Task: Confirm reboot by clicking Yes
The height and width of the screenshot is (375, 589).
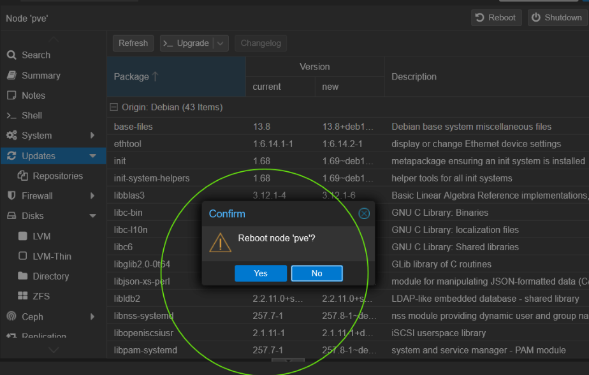Action: coord(261,273)
